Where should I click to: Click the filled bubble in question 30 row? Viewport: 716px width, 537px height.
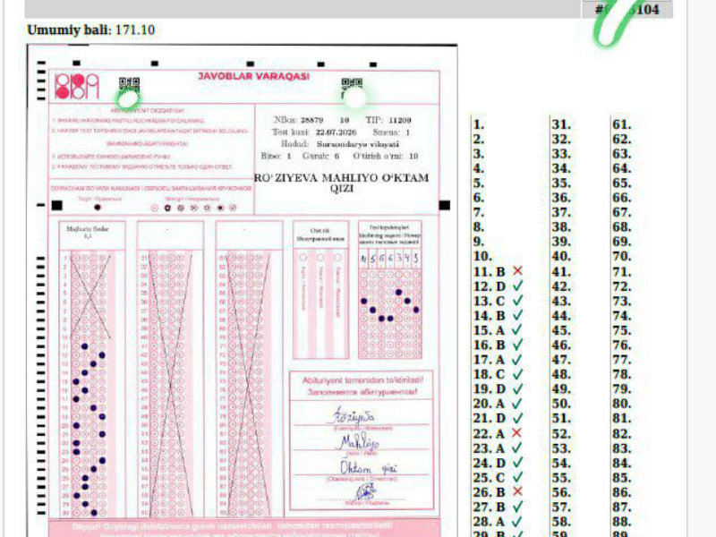coord(94,513)
